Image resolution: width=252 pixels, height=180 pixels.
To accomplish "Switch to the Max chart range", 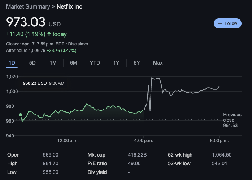I will tap(158, 63).
